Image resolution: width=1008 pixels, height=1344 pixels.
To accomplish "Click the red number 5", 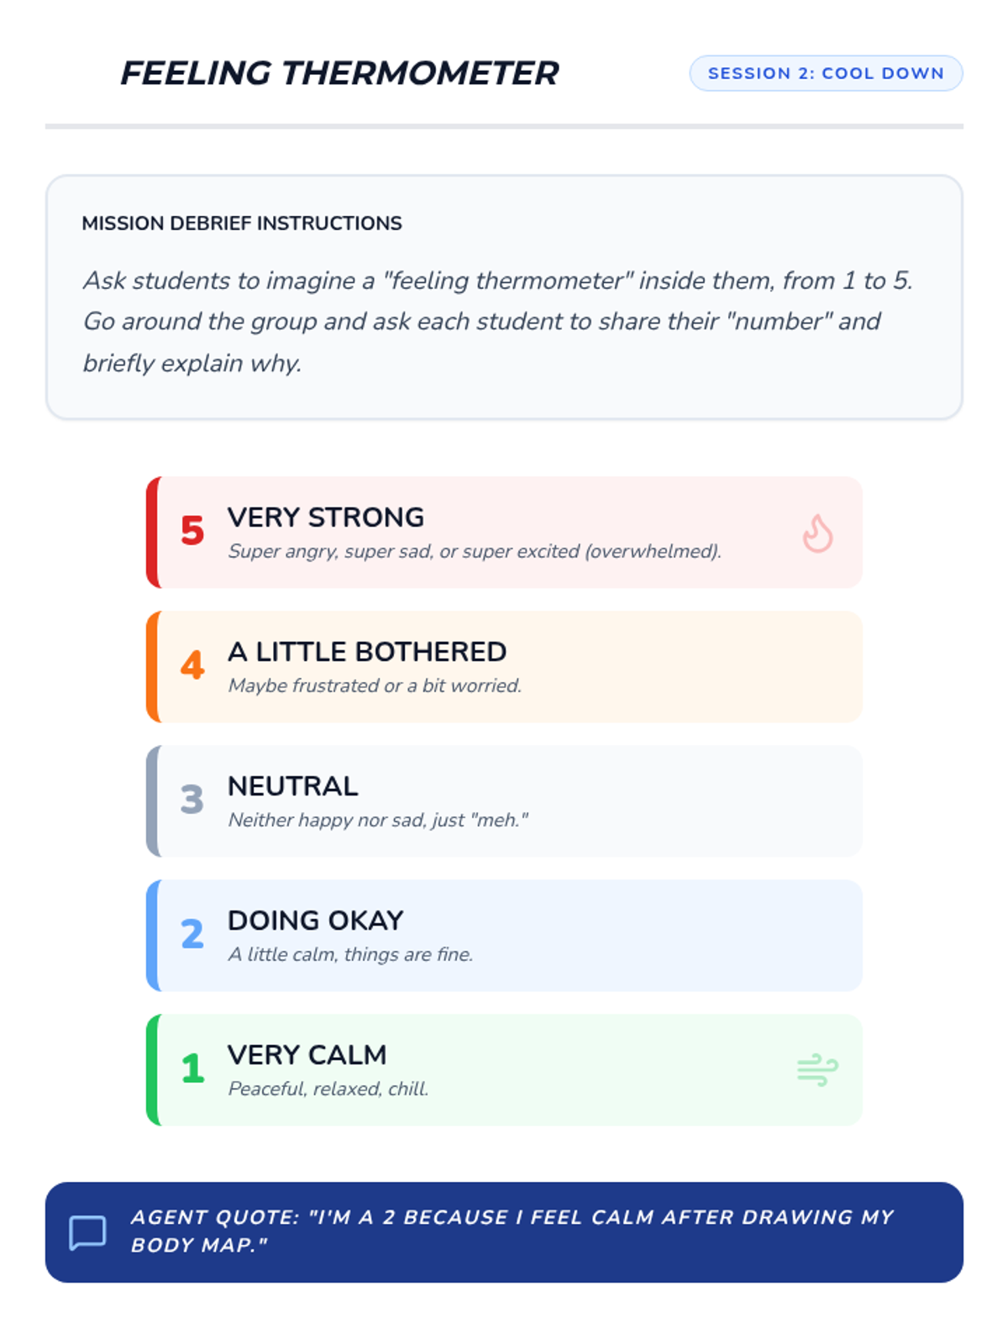I will click(192, 531).
